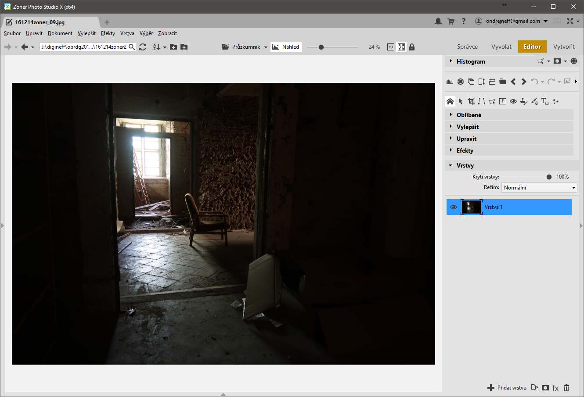Expand the Histogram panel
Screen dimensions: 584x397
tap(451, 61)
